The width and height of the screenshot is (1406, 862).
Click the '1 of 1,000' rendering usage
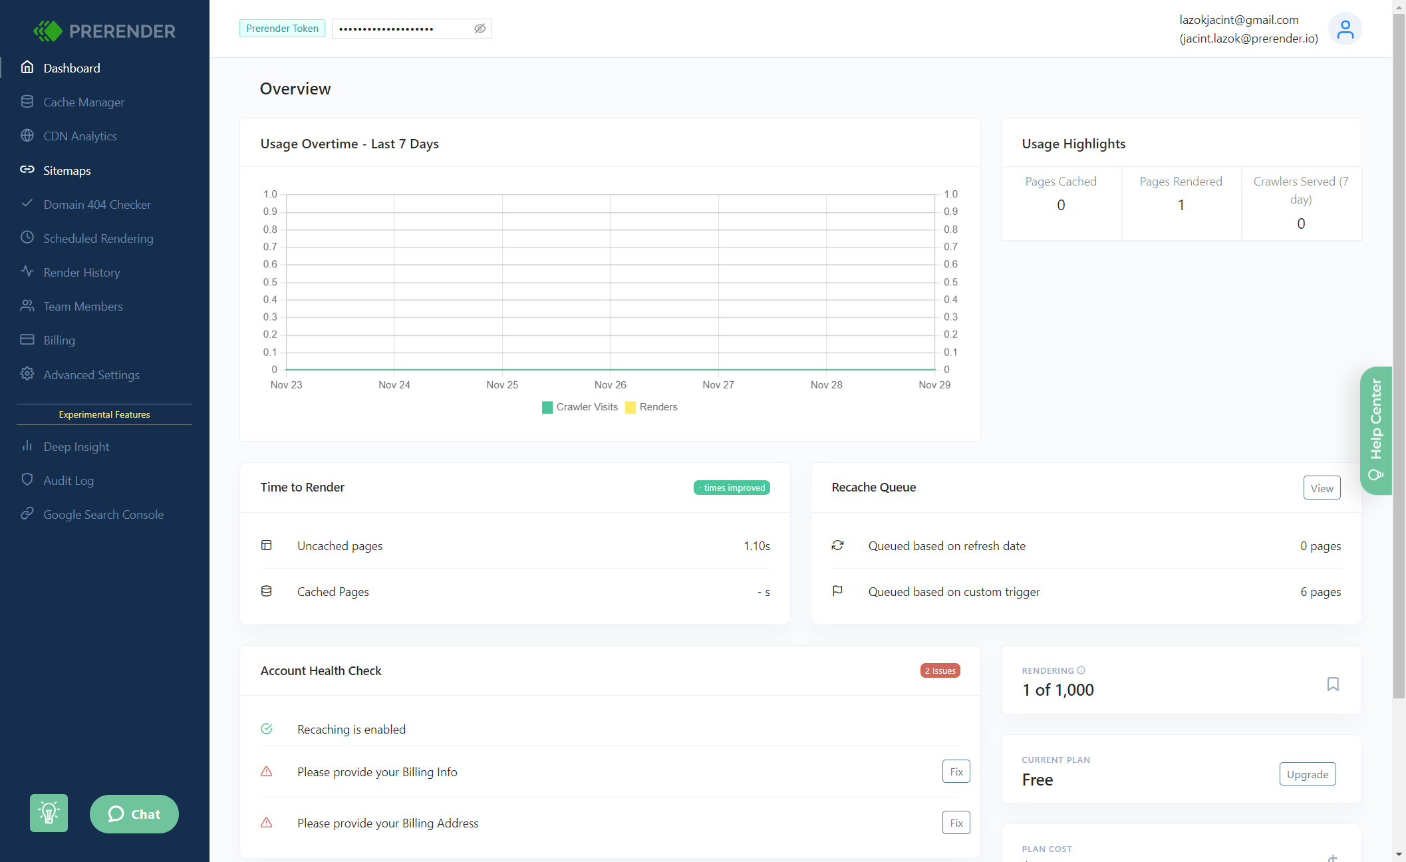click(1057, 690)
